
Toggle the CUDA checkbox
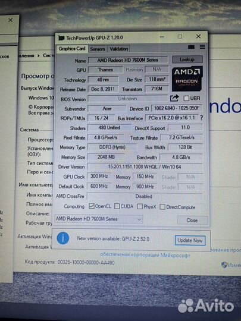[x=117, y=206]
